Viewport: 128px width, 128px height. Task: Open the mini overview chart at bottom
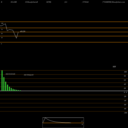63,123
